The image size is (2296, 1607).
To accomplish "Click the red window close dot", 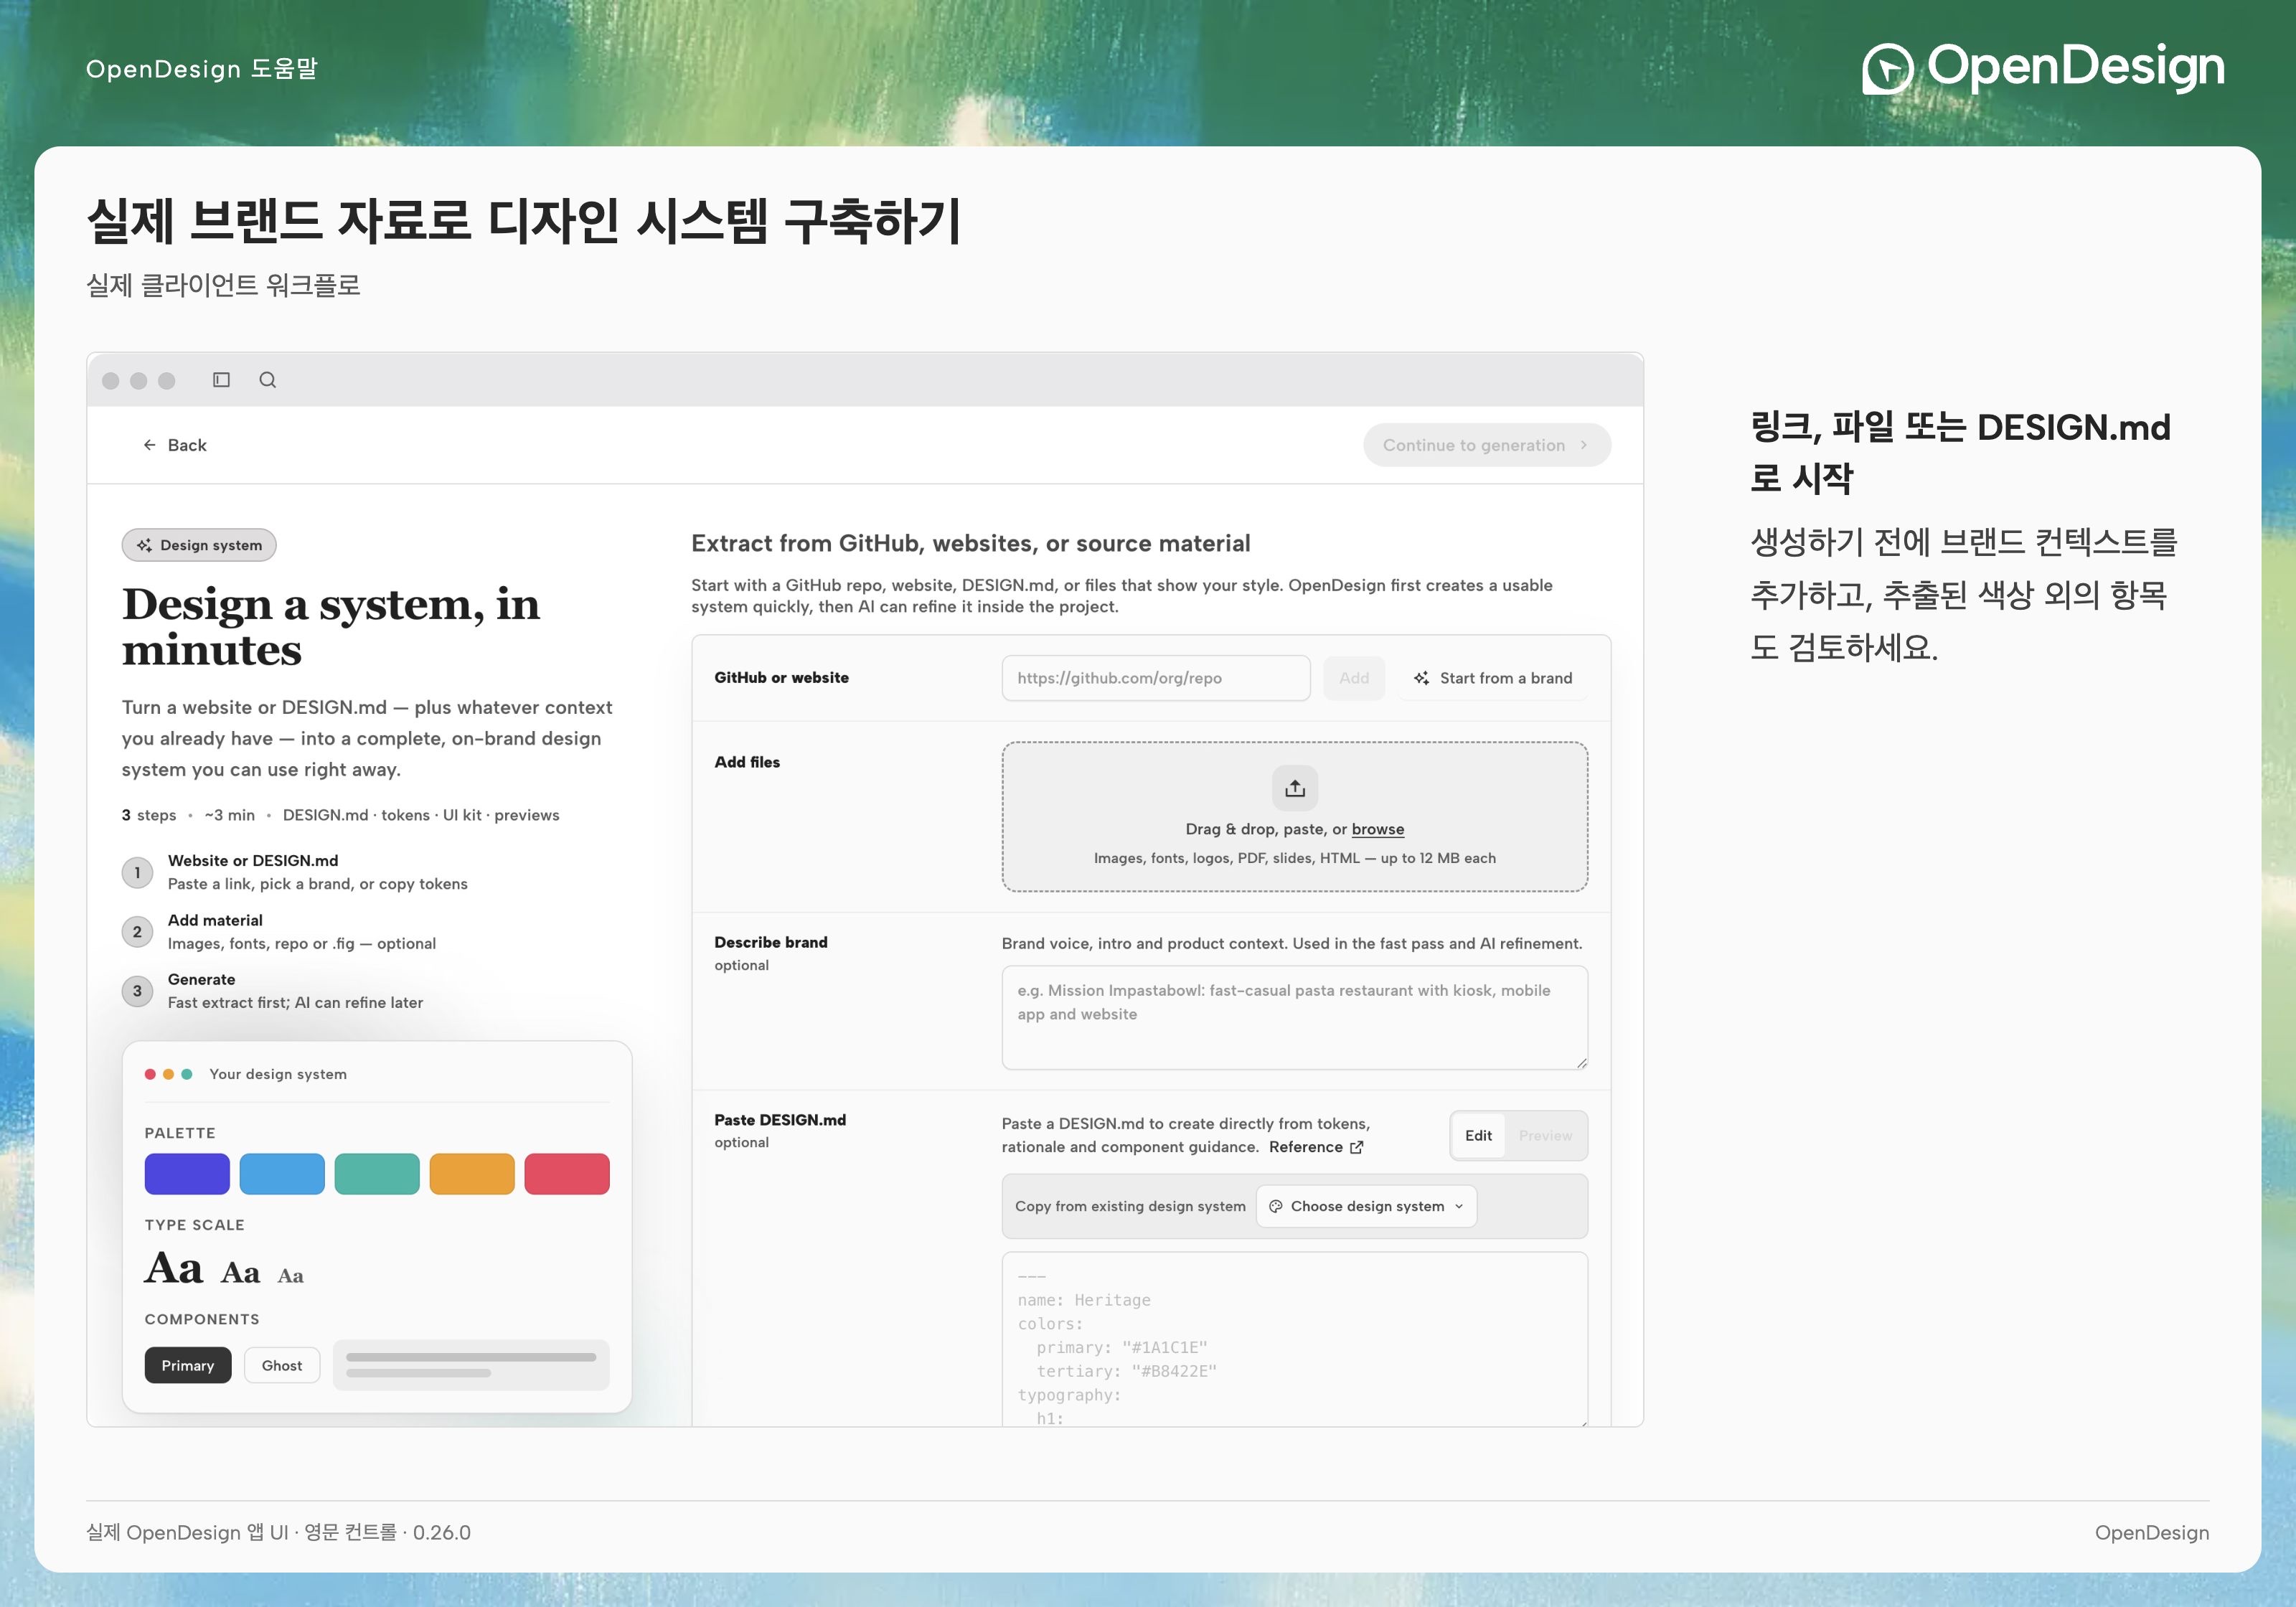I will tap(111, 381).
